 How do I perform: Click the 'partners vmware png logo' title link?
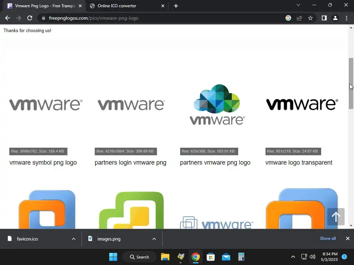[x=215, y=163]
